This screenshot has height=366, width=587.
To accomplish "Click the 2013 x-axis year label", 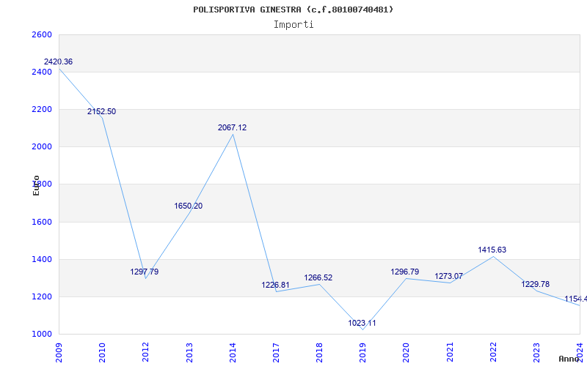I will [189, 352].
